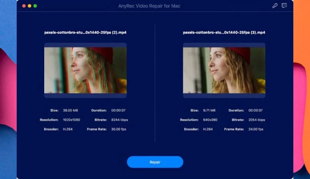Click the 8244 kbps bitrate value
The height and width of the screenshot is (179, 310).
[x=120, y=120]
